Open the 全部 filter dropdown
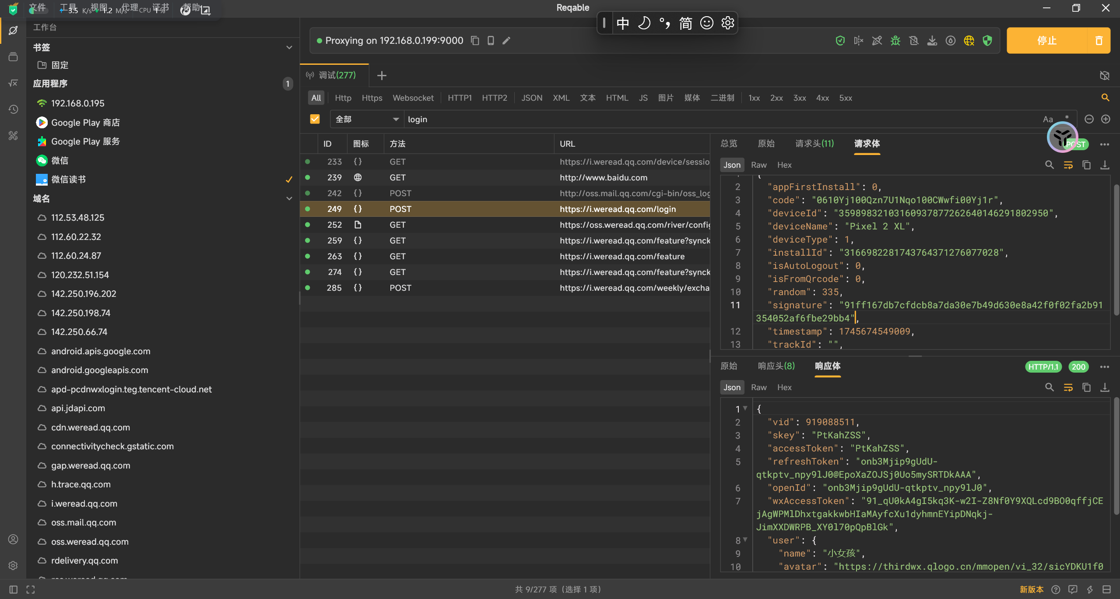1120x599 pixels. coord(367,119)
